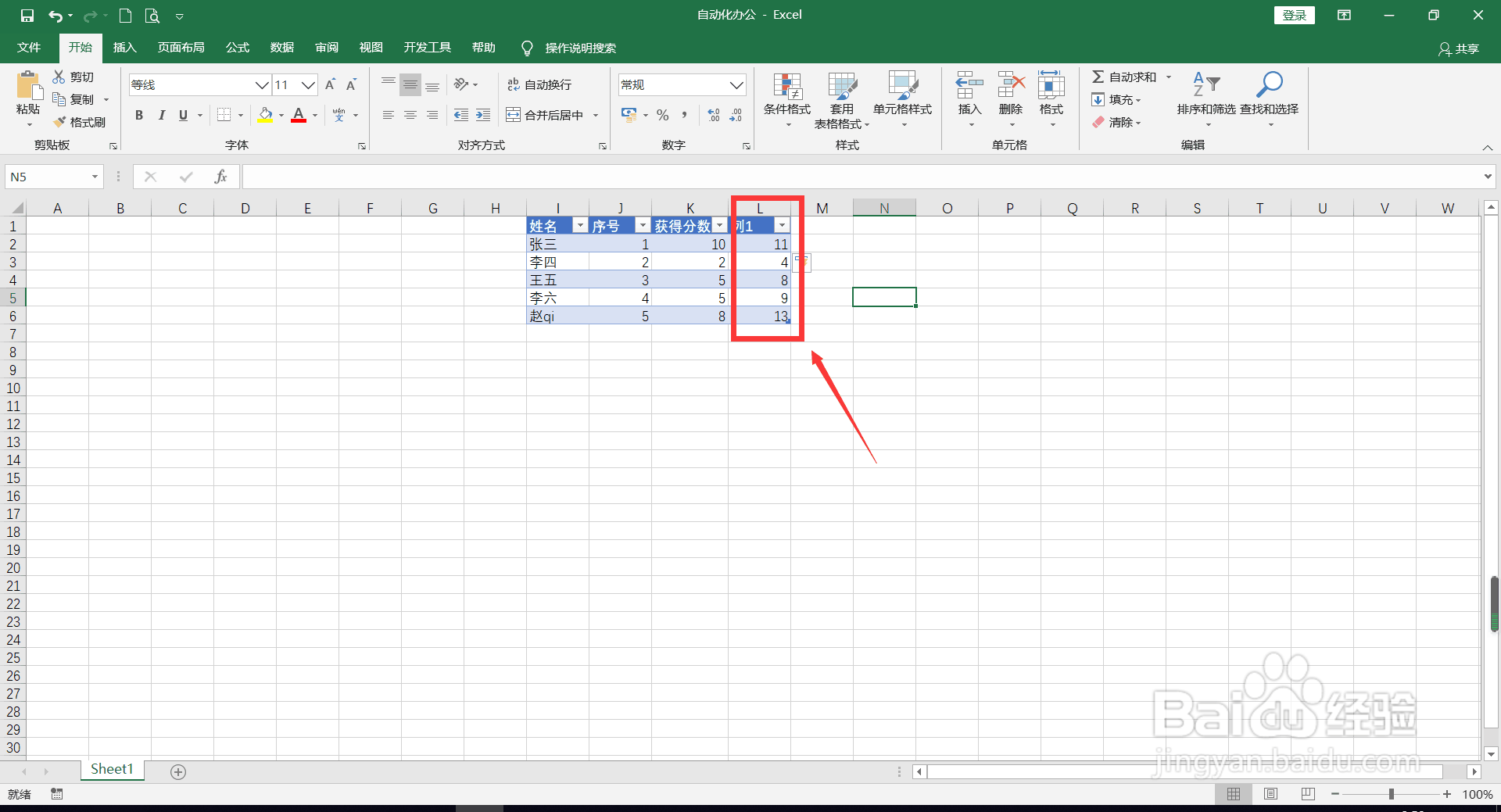Click the insert function fx icon
The image size is (1501, 812).
220,177
